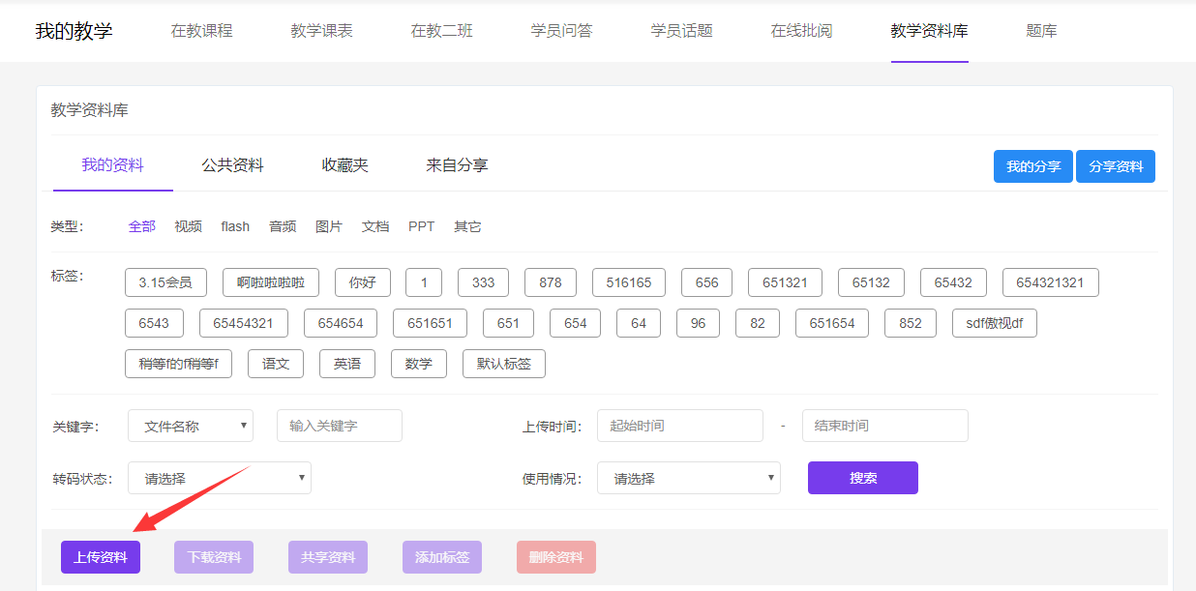The width and height of the screenshot is (1196, 591).
Task: Choose the 默认标签 tag
Action: point(503,364)
